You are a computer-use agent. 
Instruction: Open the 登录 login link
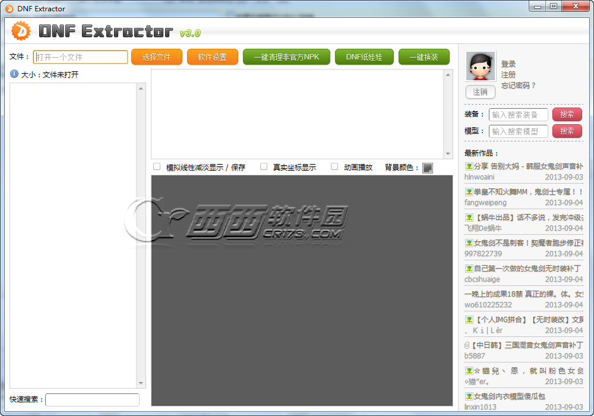(x=508, y=64)
